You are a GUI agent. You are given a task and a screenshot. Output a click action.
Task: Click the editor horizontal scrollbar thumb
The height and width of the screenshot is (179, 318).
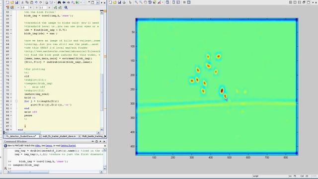click(x=24, y=133)
